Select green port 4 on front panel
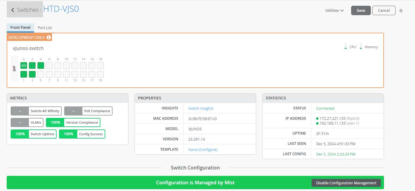The image size is (415, 191). point(41,65)
